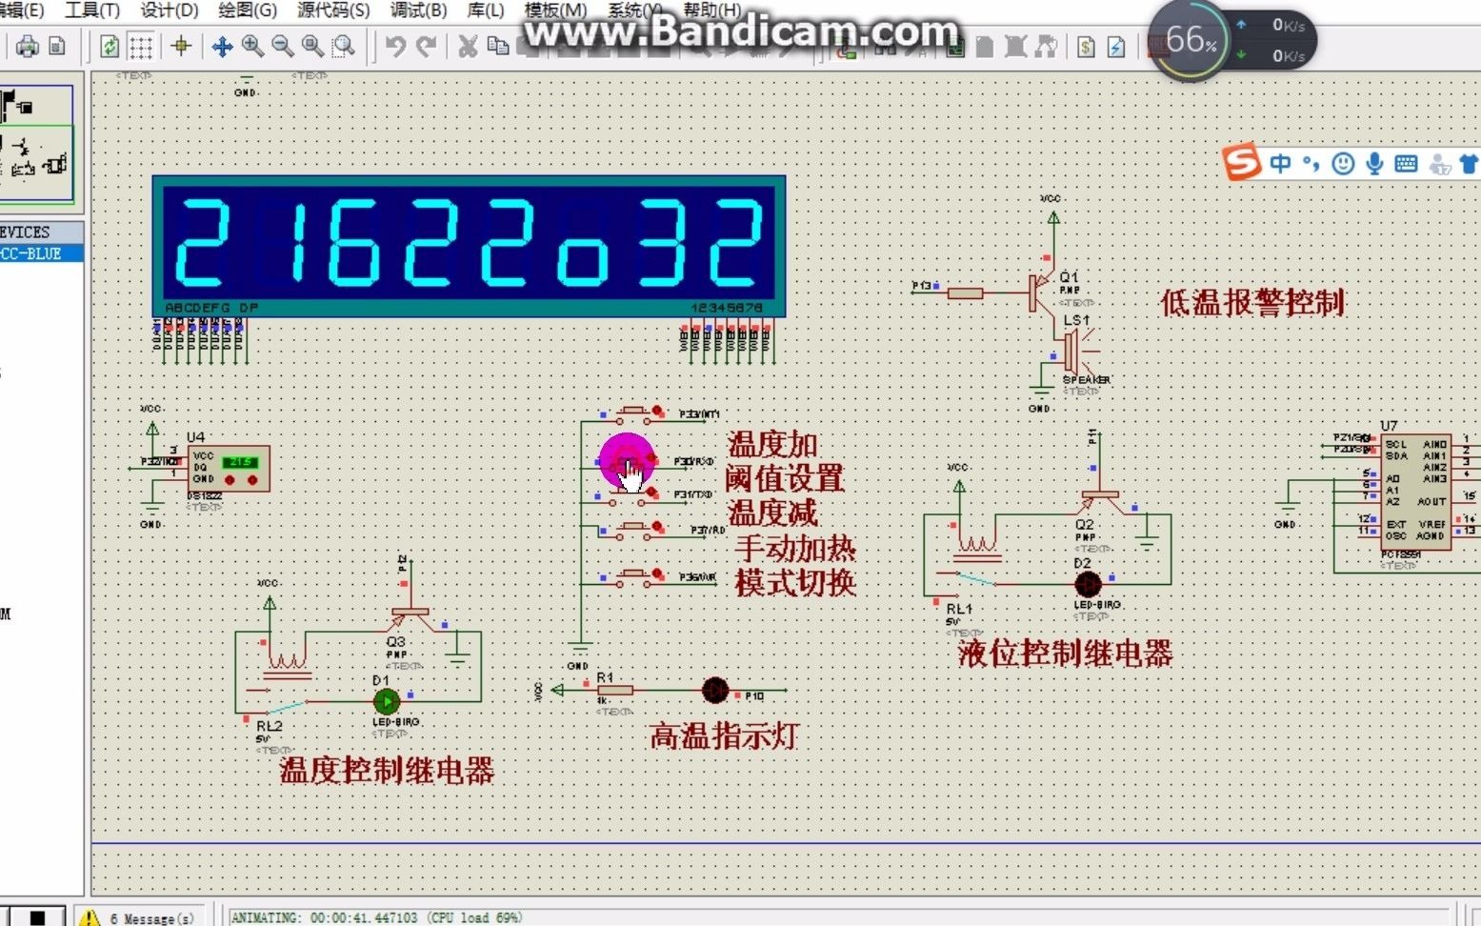Click the Zoom to area icon
1481x926 pixels.
pyautogui.click(x=344, y=46)
